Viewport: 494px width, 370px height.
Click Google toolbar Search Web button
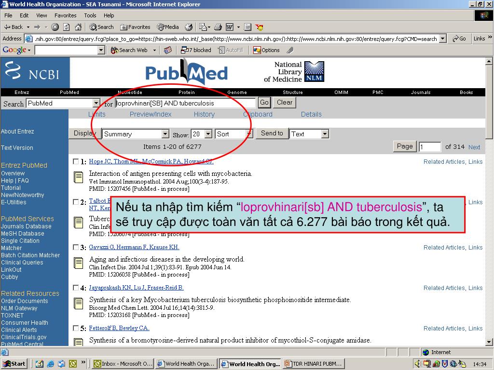pyautogui.click(x=129, y=50)
